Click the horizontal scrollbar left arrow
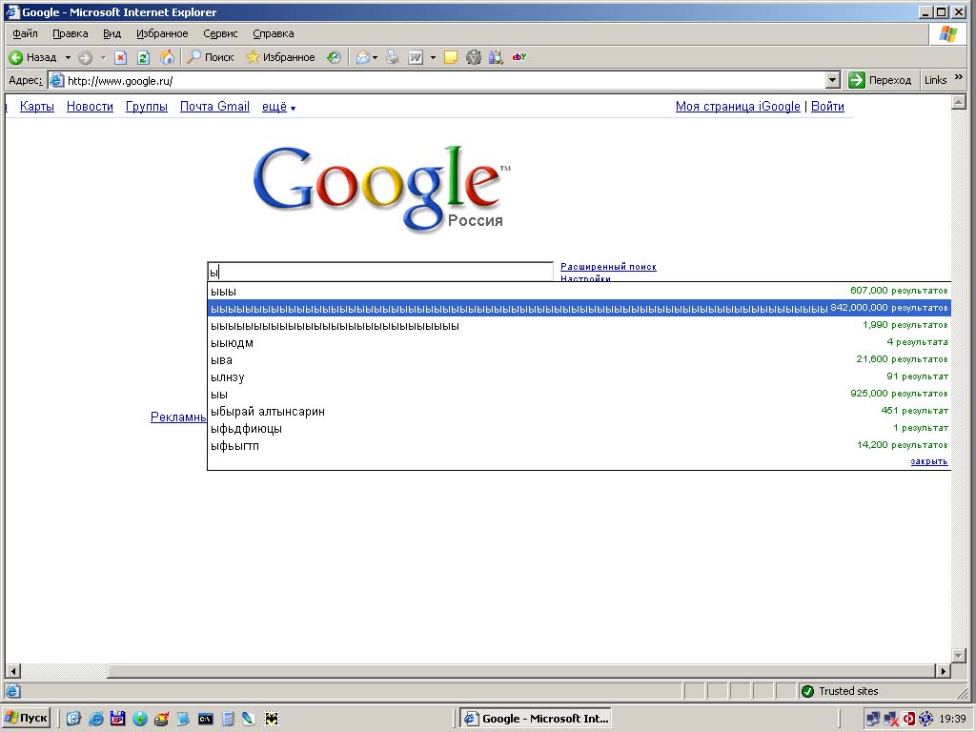The height and width of the screenshot is (732, 976). [13, 671]
